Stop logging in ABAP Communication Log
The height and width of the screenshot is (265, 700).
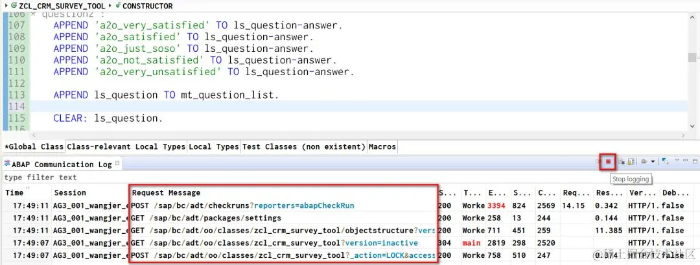click(607, 161)
